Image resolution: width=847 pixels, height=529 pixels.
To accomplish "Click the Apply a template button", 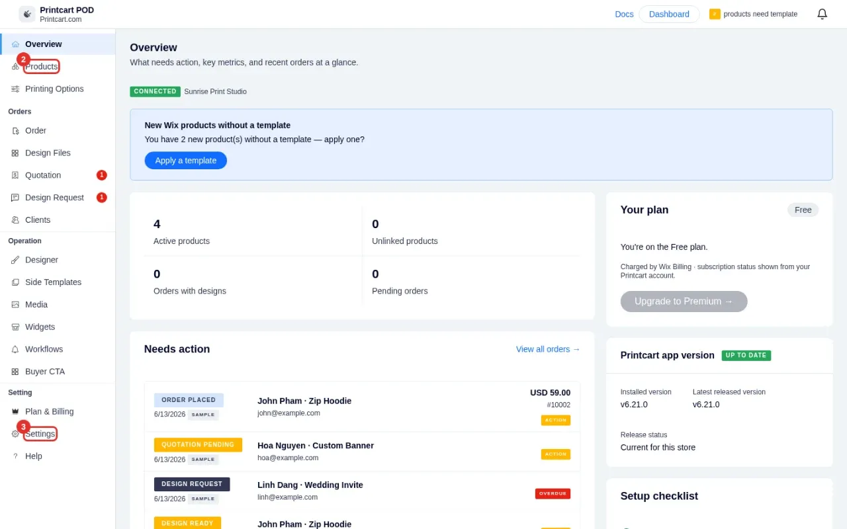I will pyautogui.click(x=186, y=161).
